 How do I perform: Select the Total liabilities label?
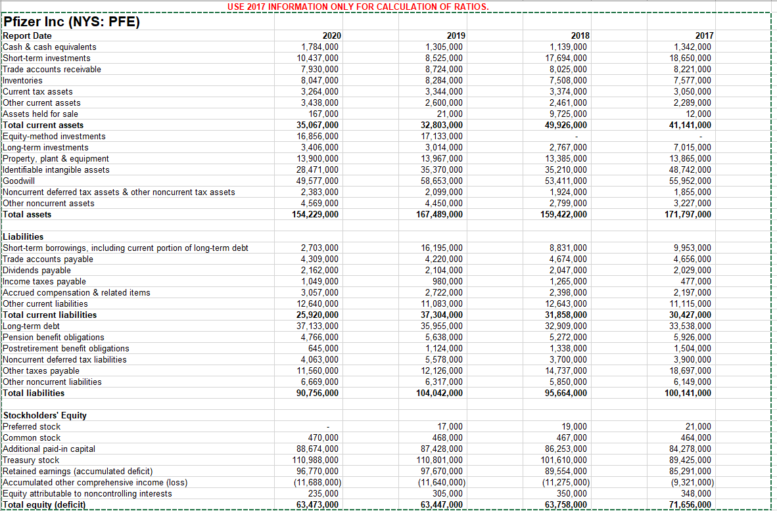click(34, 393)
